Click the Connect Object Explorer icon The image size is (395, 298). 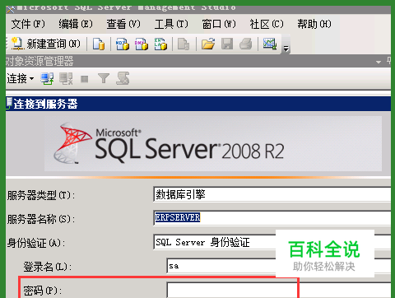47,79
